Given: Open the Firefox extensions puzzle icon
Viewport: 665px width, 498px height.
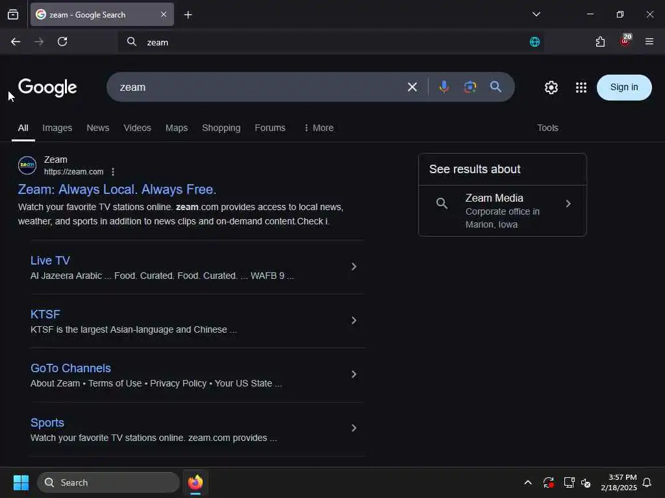Looking at the screenshot, I should pyautogui.click(x=600, y=42).
